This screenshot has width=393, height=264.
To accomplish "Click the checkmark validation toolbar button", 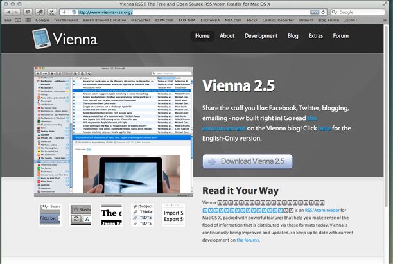I will tap(51, 12).
